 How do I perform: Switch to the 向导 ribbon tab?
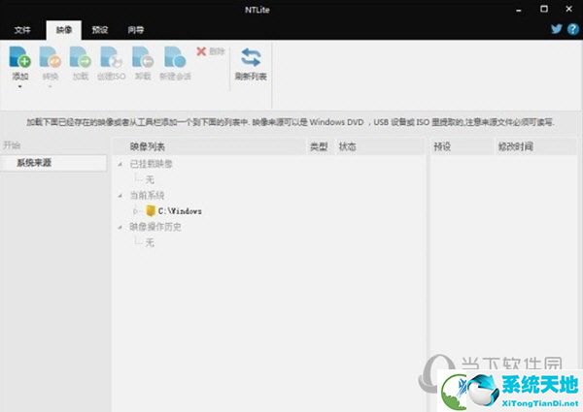pyautogui.click(x=135, y=30)
